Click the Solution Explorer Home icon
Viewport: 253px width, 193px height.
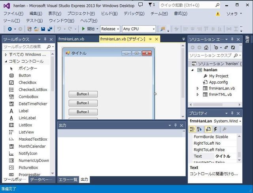click(x=206, y=48)
